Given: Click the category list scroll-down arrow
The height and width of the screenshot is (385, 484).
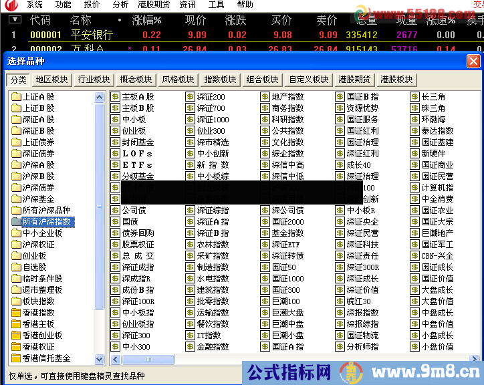Looking at the screenshot, I should click(99, 359).
